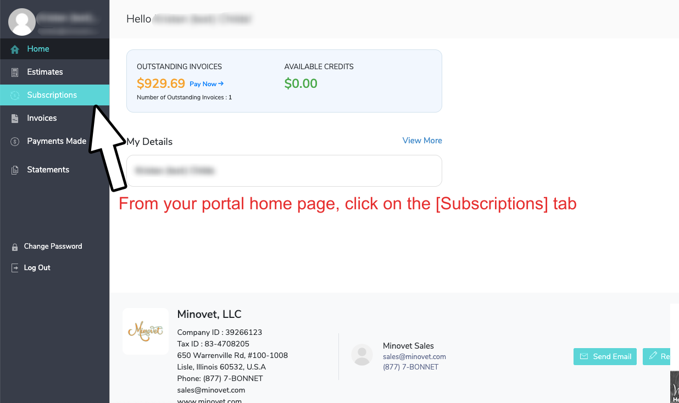Click View More beside My Details
The image size is (679, 403).
422,141
